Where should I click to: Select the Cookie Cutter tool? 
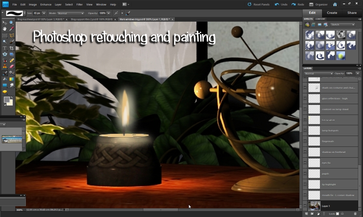tap(5, 54)
